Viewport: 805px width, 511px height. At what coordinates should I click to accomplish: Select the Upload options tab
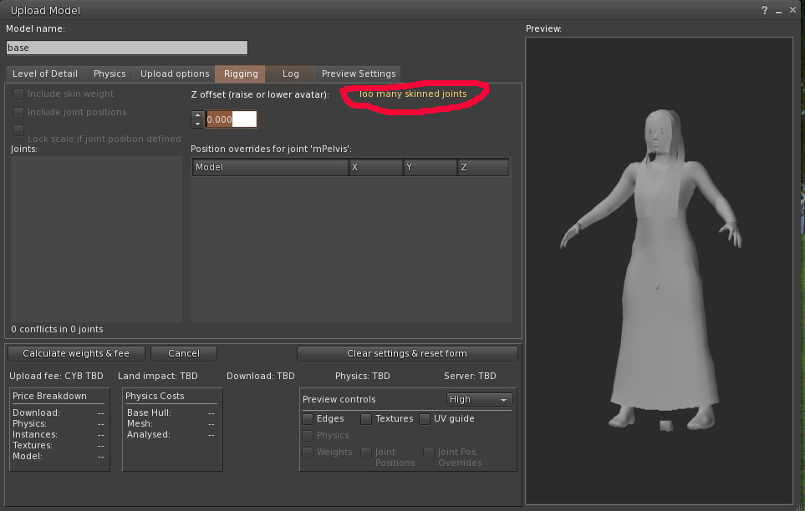(175, 73)
